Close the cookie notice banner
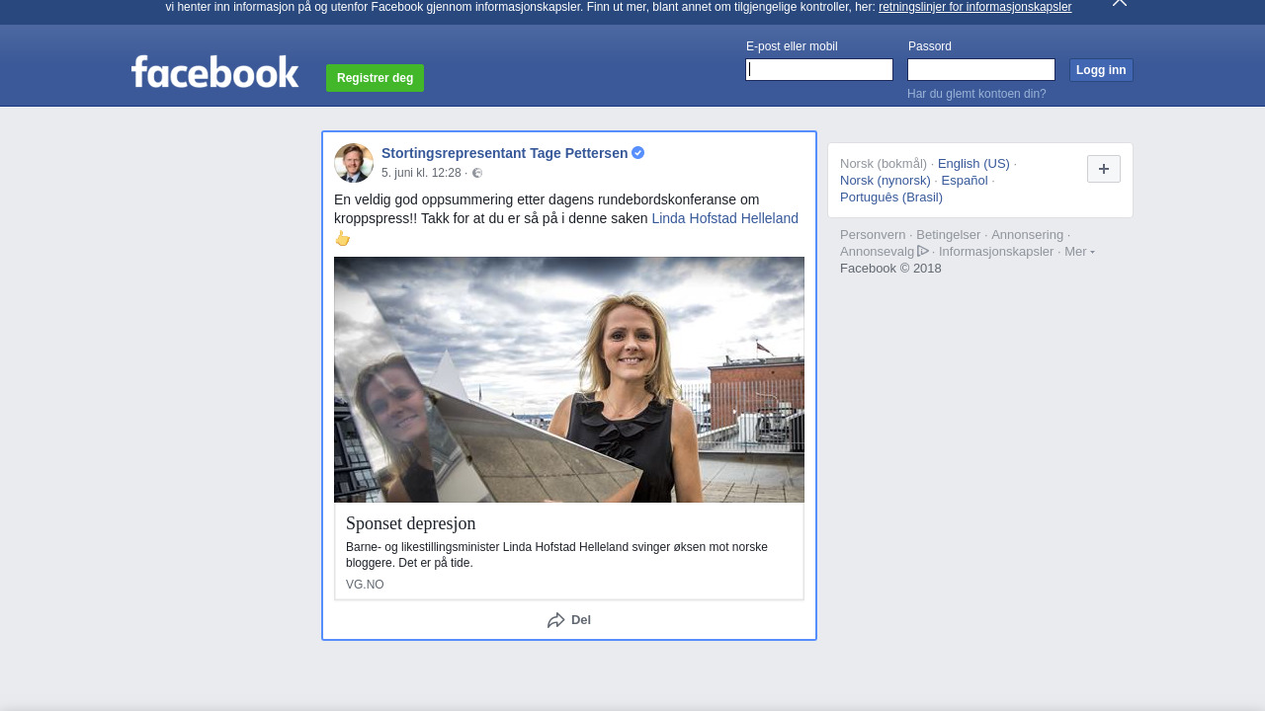1265x711 pixels. tap(1120, 3)
